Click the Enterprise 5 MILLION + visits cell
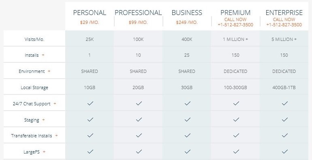 coord(284,39)
